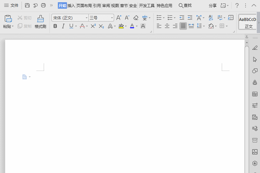Expand borders dropdown arrow
Image resolution: width=260 pixels, height=173 pixels.
point(227,26)
